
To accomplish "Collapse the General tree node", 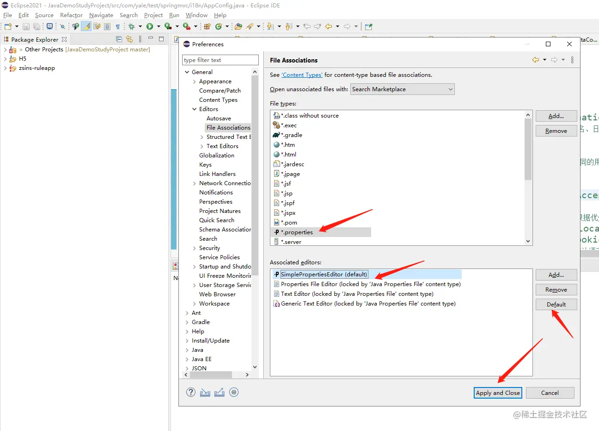I will click(187, 72).
